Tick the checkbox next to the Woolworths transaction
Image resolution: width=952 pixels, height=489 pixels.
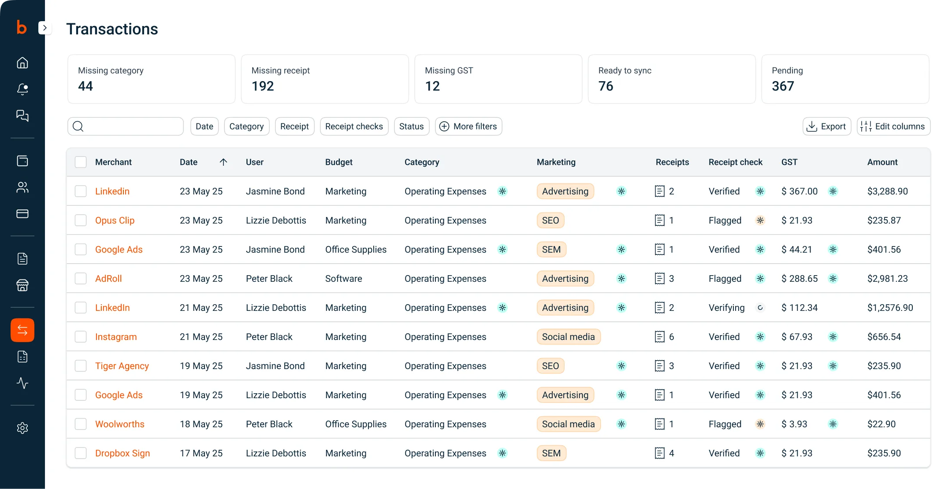[x=81, y=424]
